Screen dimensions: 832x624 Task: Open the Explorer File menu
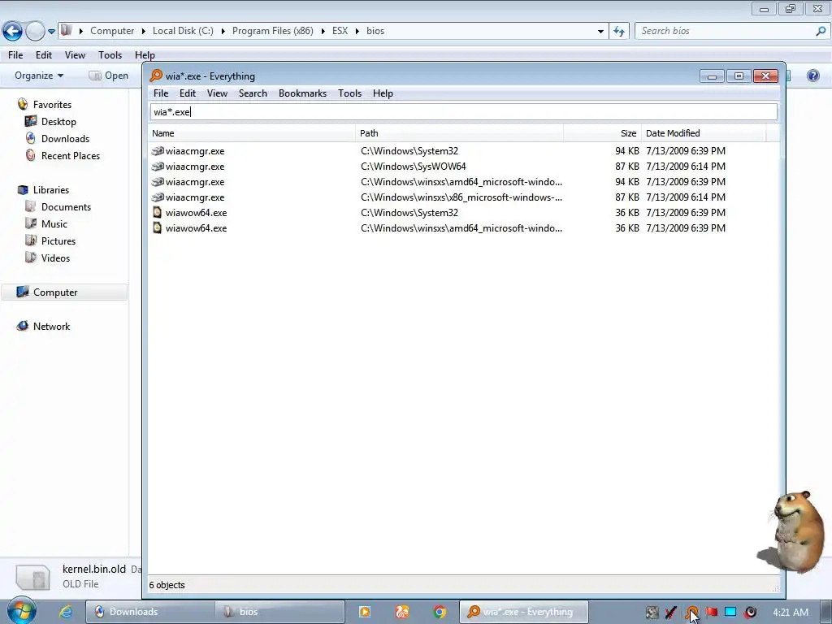click(x=15, y=55)
